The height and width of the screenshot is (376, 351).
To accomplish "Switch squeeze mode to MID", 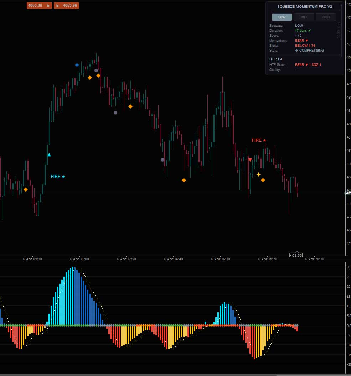I will pyautogui.click(x=304, y=17).
